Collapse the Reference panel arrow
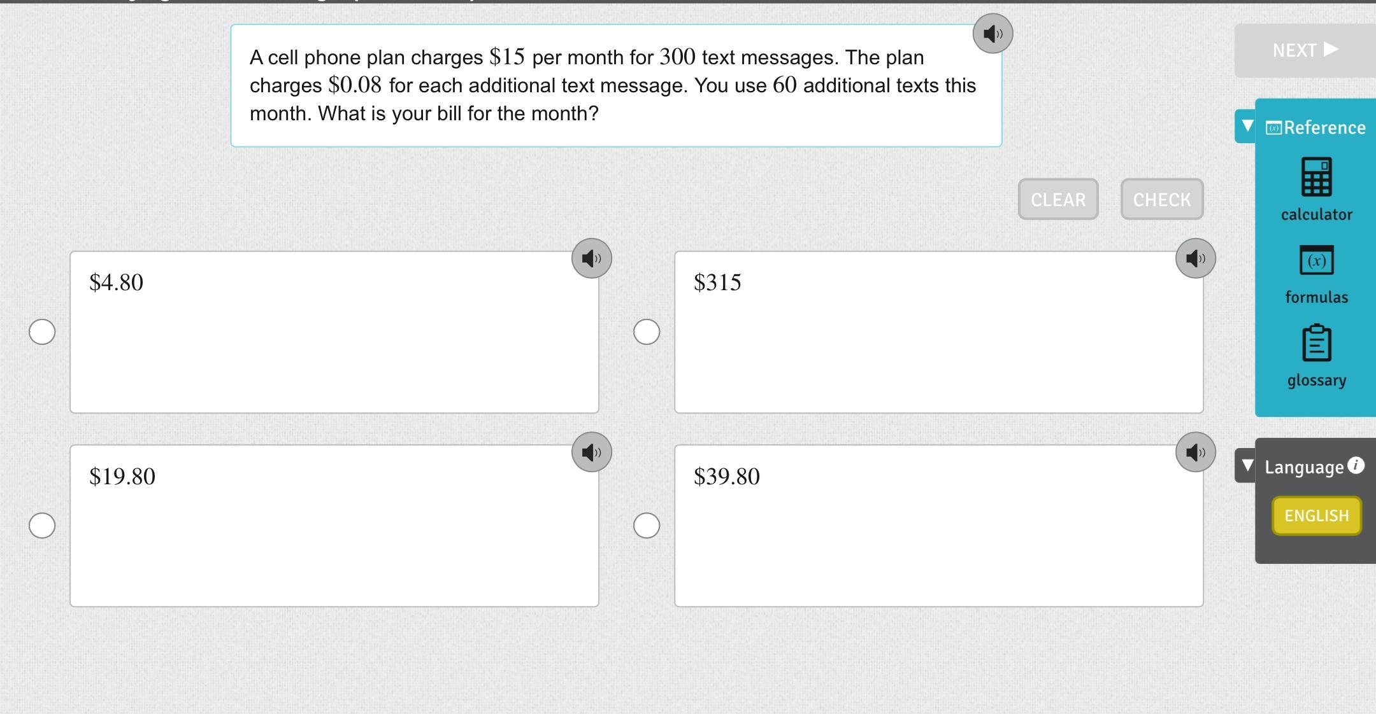This screenshot has width=1376, height=714. pyautogui.click(x=1247, y=126)
